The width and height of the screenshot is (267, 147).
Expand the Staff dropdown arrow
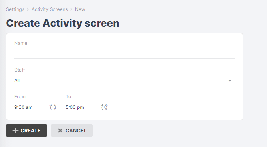pyautogui.click(x=230, y=81)
